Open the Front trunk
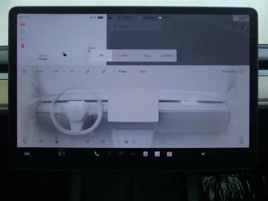Viewport: 268px width, 201px height. click(43, 57)
